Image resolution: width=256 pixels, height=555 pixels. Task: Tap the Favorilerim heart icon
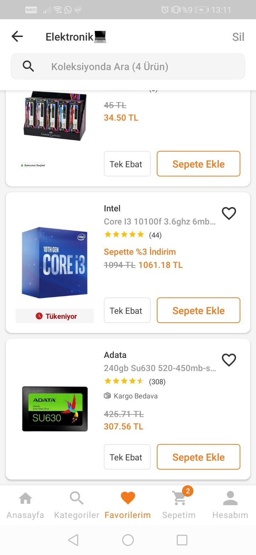(x=128, y=498)
